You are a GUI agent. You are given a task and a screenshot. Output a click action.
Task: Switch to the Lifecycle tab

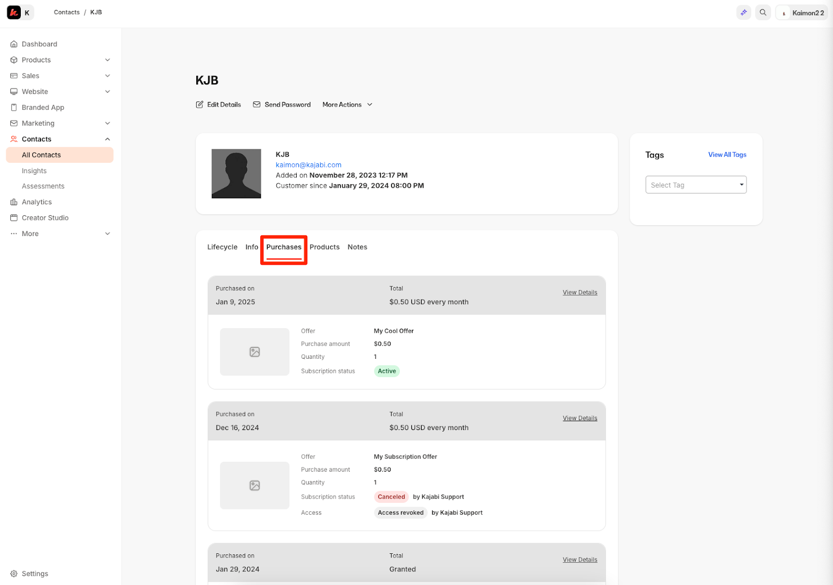[x=222, y=247]
